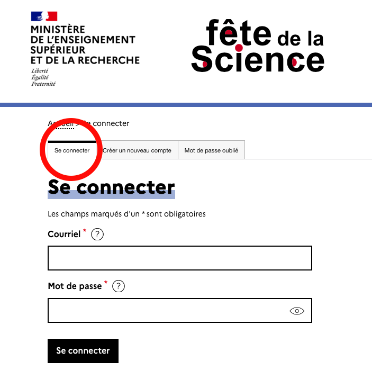This screenshot has width=372, height=379.
Task: Click the Ministère de l'Enseignement Supérieur text
Action: click(x=85, y=44)
